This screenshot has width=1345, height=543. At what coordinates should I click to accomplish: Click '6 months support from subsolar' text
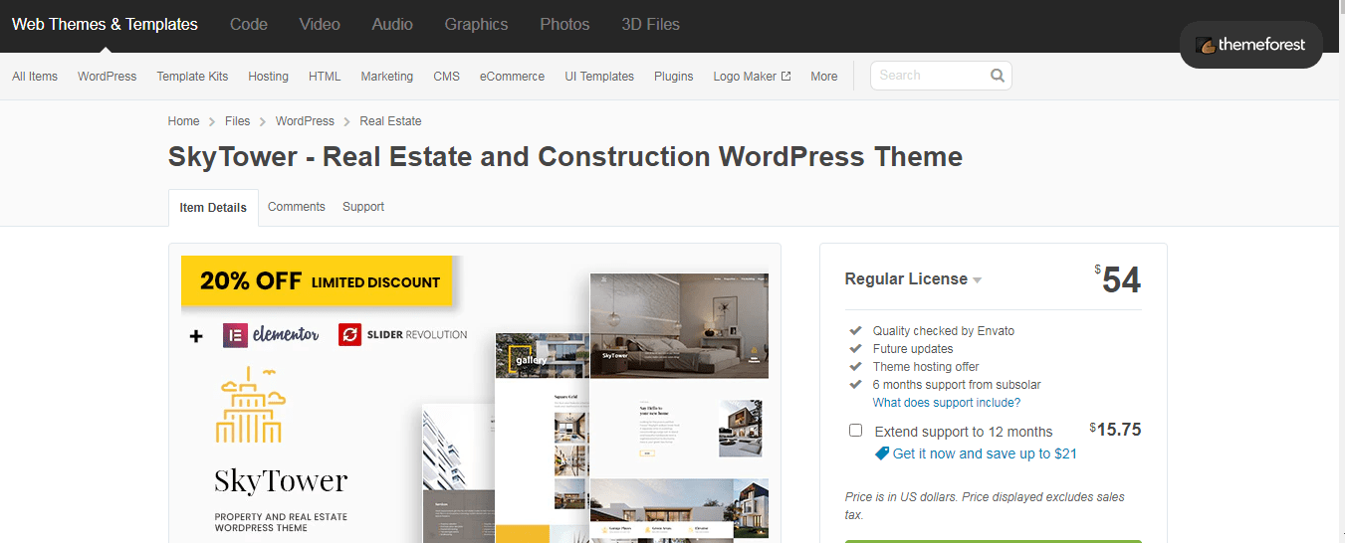(957, 385)
